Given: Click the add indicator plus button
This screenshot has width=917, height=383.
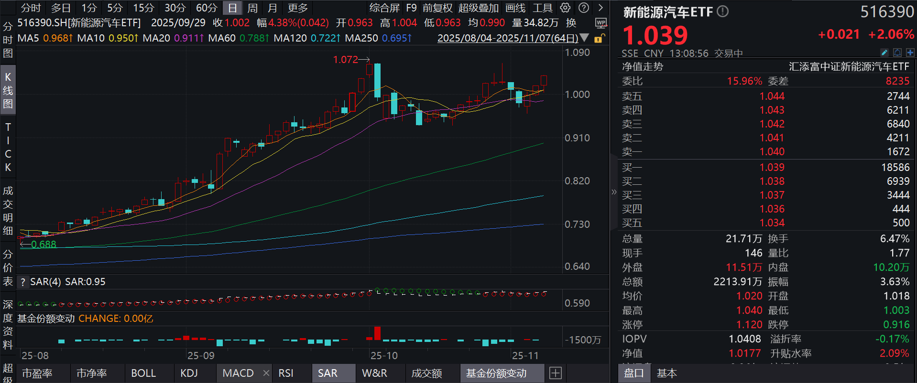Looking at the screenshot, I should tap(555, 373).
